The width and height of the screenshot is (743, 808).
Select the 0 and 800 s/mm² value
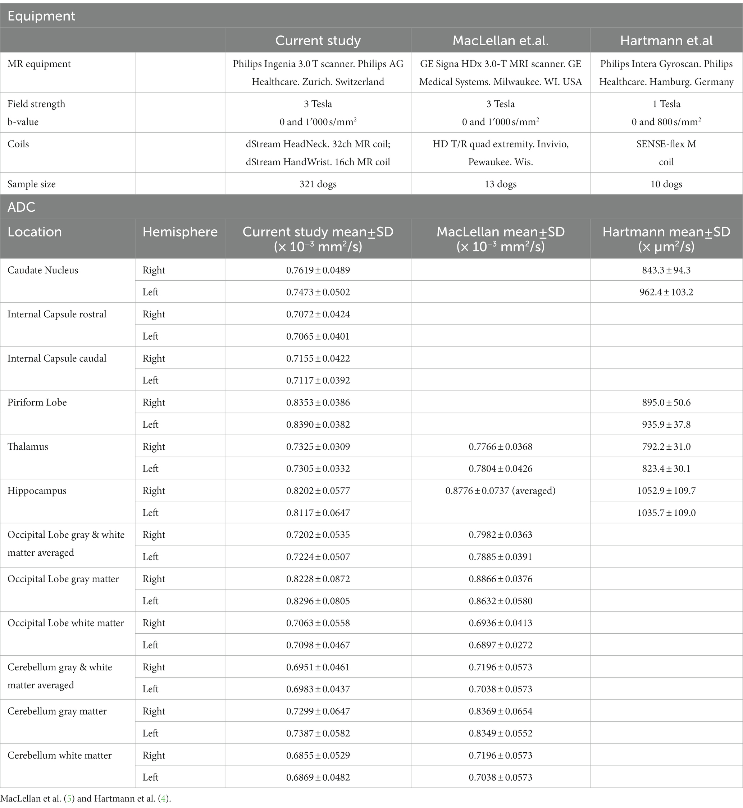(x=666, y=122)
